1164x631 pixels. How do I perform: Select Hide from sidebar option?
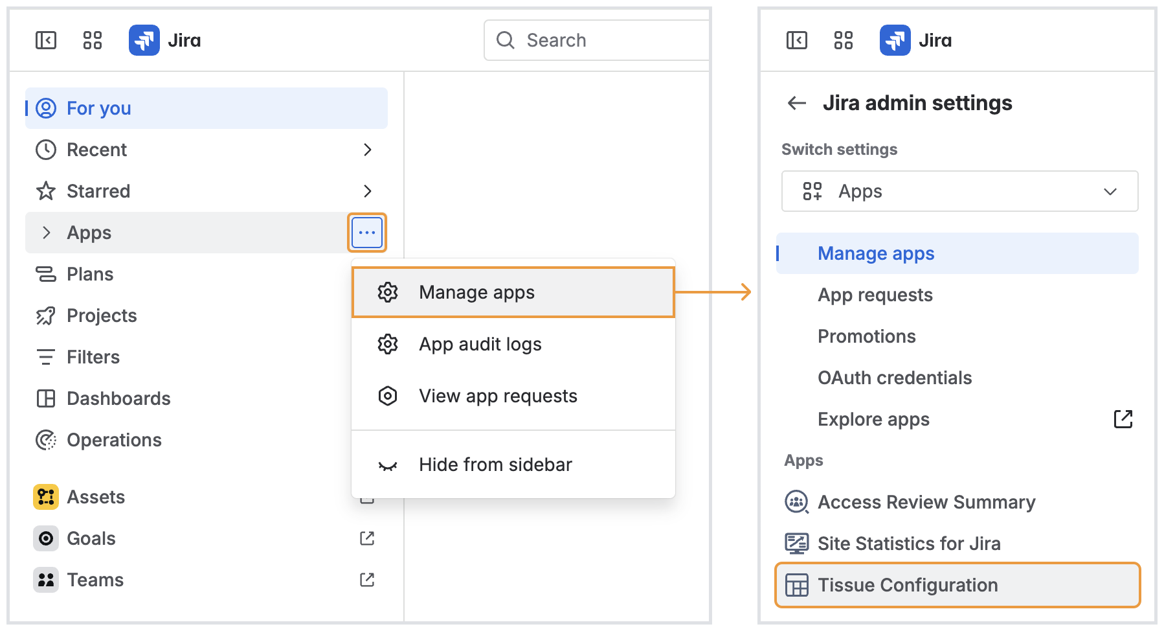495,465
